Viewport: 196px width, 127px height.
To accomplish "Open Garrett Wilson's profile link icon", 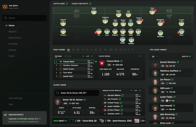I will 122,95.
